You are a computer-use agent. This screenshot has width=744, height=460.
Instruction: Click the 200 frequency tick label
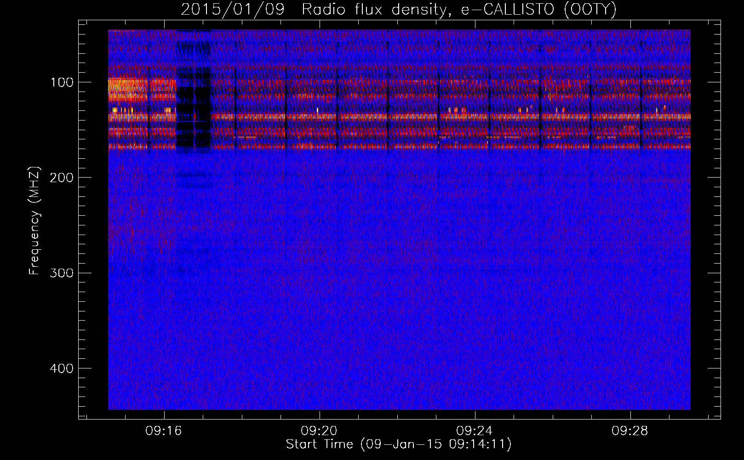[62, 178]
